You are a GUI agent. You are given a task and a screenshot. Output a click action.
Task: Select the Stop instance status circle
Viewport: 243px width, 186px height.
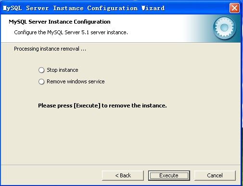click(x=41, y=70)
